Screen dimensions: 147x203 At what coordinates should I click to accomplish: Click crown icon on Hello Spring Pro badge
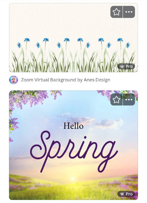122,194
